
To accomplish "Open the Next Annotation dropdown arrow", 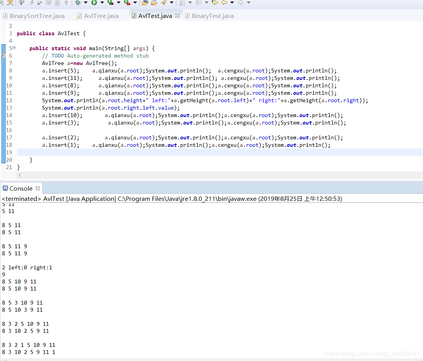I will 190,3.
